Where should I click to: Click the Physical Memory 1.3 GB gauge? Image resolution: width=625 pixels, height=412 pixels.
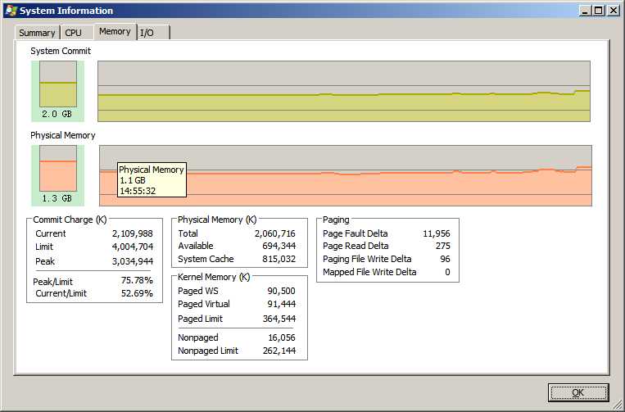58,175
